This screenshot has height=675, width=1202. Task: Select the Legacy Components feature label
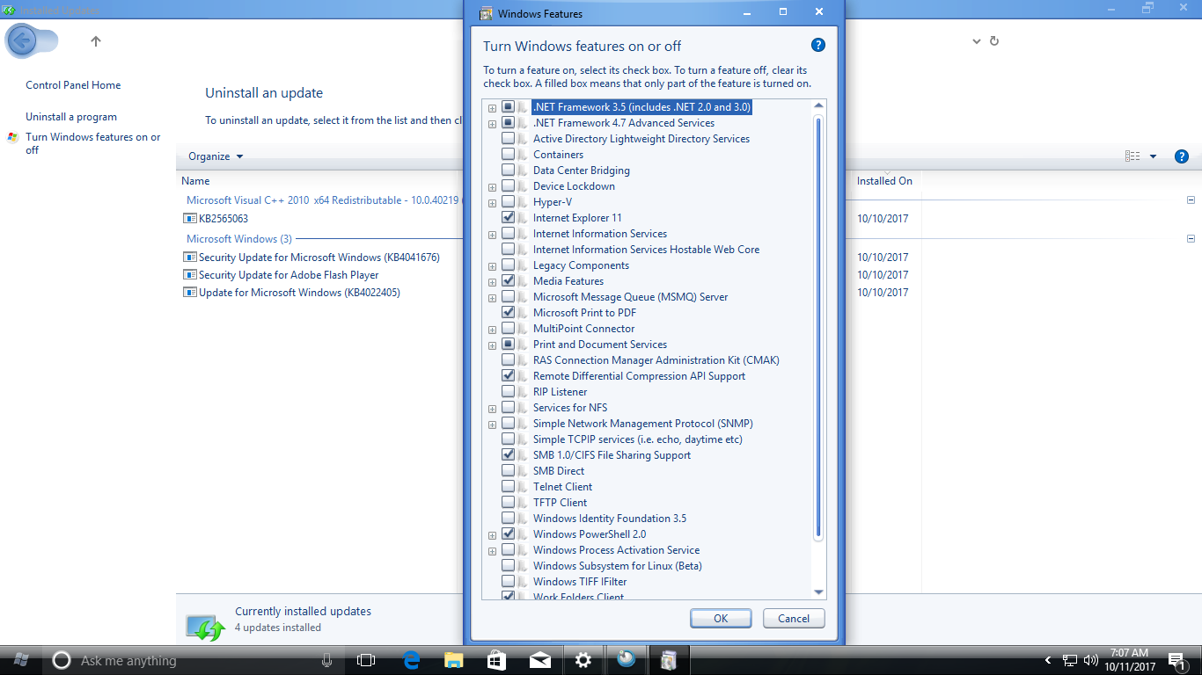coord(581,265)
